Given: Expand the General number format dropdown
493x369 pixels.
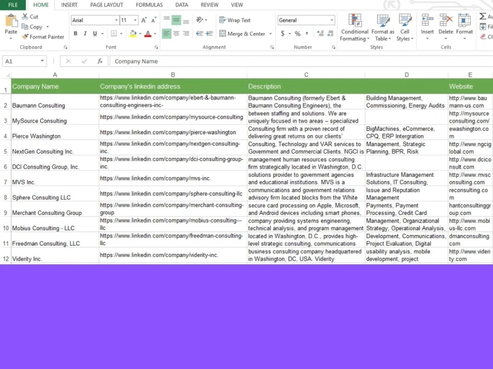Looking at the screenshot, I should point(332,20).
